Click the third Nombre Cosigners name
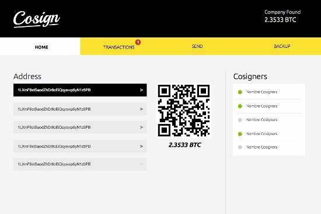321x214 pixels. click(x=261, y=120)
